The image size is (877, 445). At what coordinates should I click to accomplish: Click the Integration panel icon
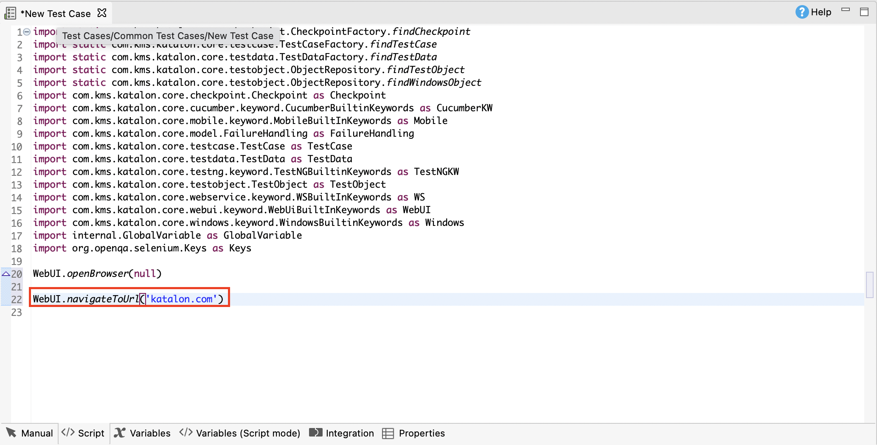pos(315,433)
